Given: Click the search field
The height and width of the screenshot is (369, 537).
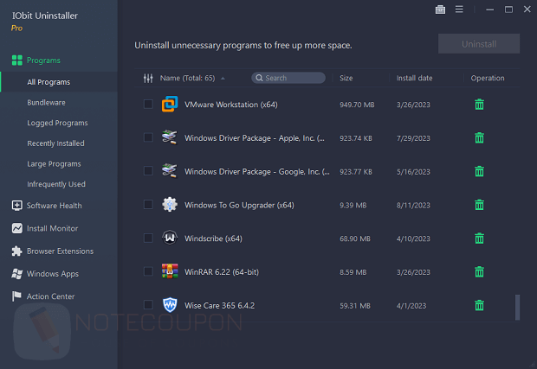Looking at the screenshot, I should point(288,78).
